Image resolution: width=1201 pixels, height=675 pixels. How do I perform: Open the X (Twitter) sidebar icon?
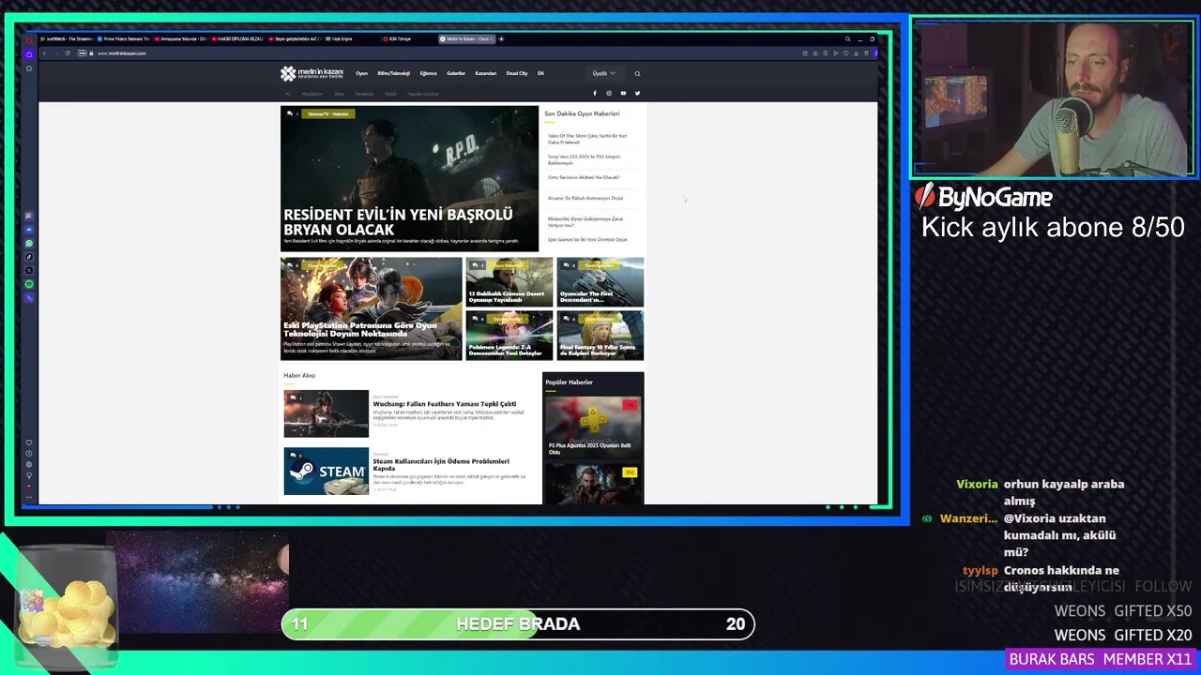coord(29,270)
